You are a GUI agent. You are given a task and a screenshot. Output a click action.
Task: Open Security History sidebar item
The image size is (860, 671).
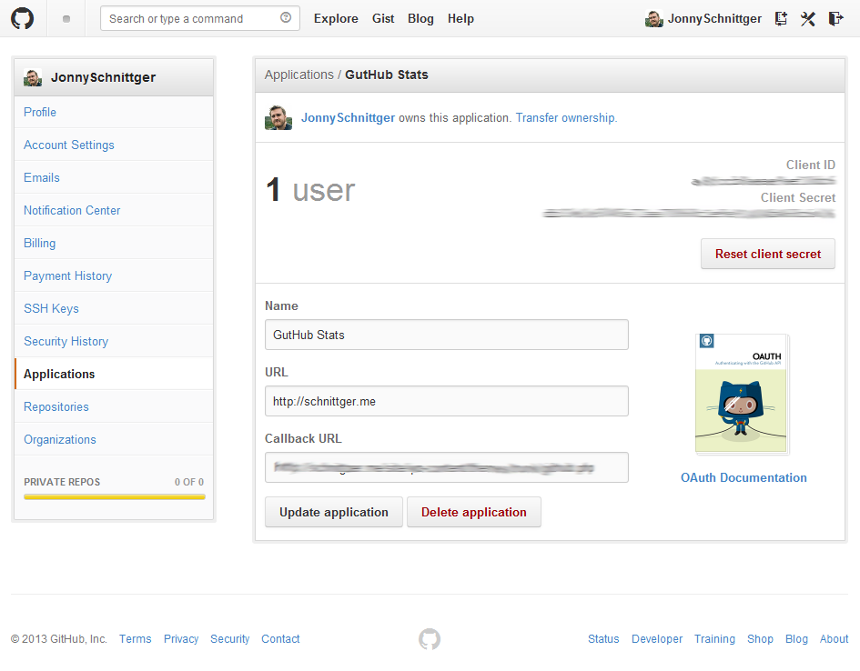(x=114, y=341)
